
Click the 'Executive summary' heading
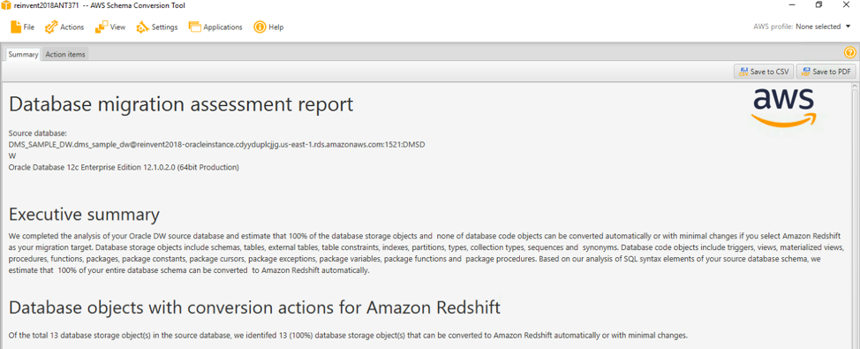click(x=84, y=214)
